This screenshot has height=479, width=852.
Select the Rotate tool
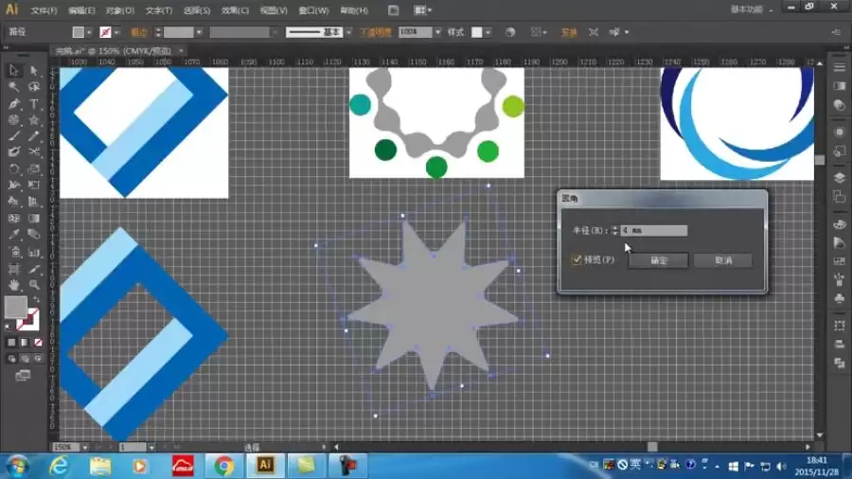pos(13,169)
